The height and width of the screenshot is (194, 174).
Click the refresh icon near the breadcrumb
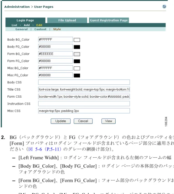164,7
